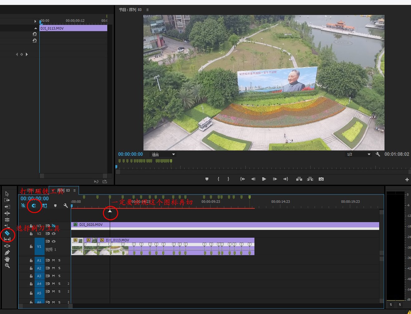
Task: Toggle V3 track output eye
Action: tap(54, 226)
